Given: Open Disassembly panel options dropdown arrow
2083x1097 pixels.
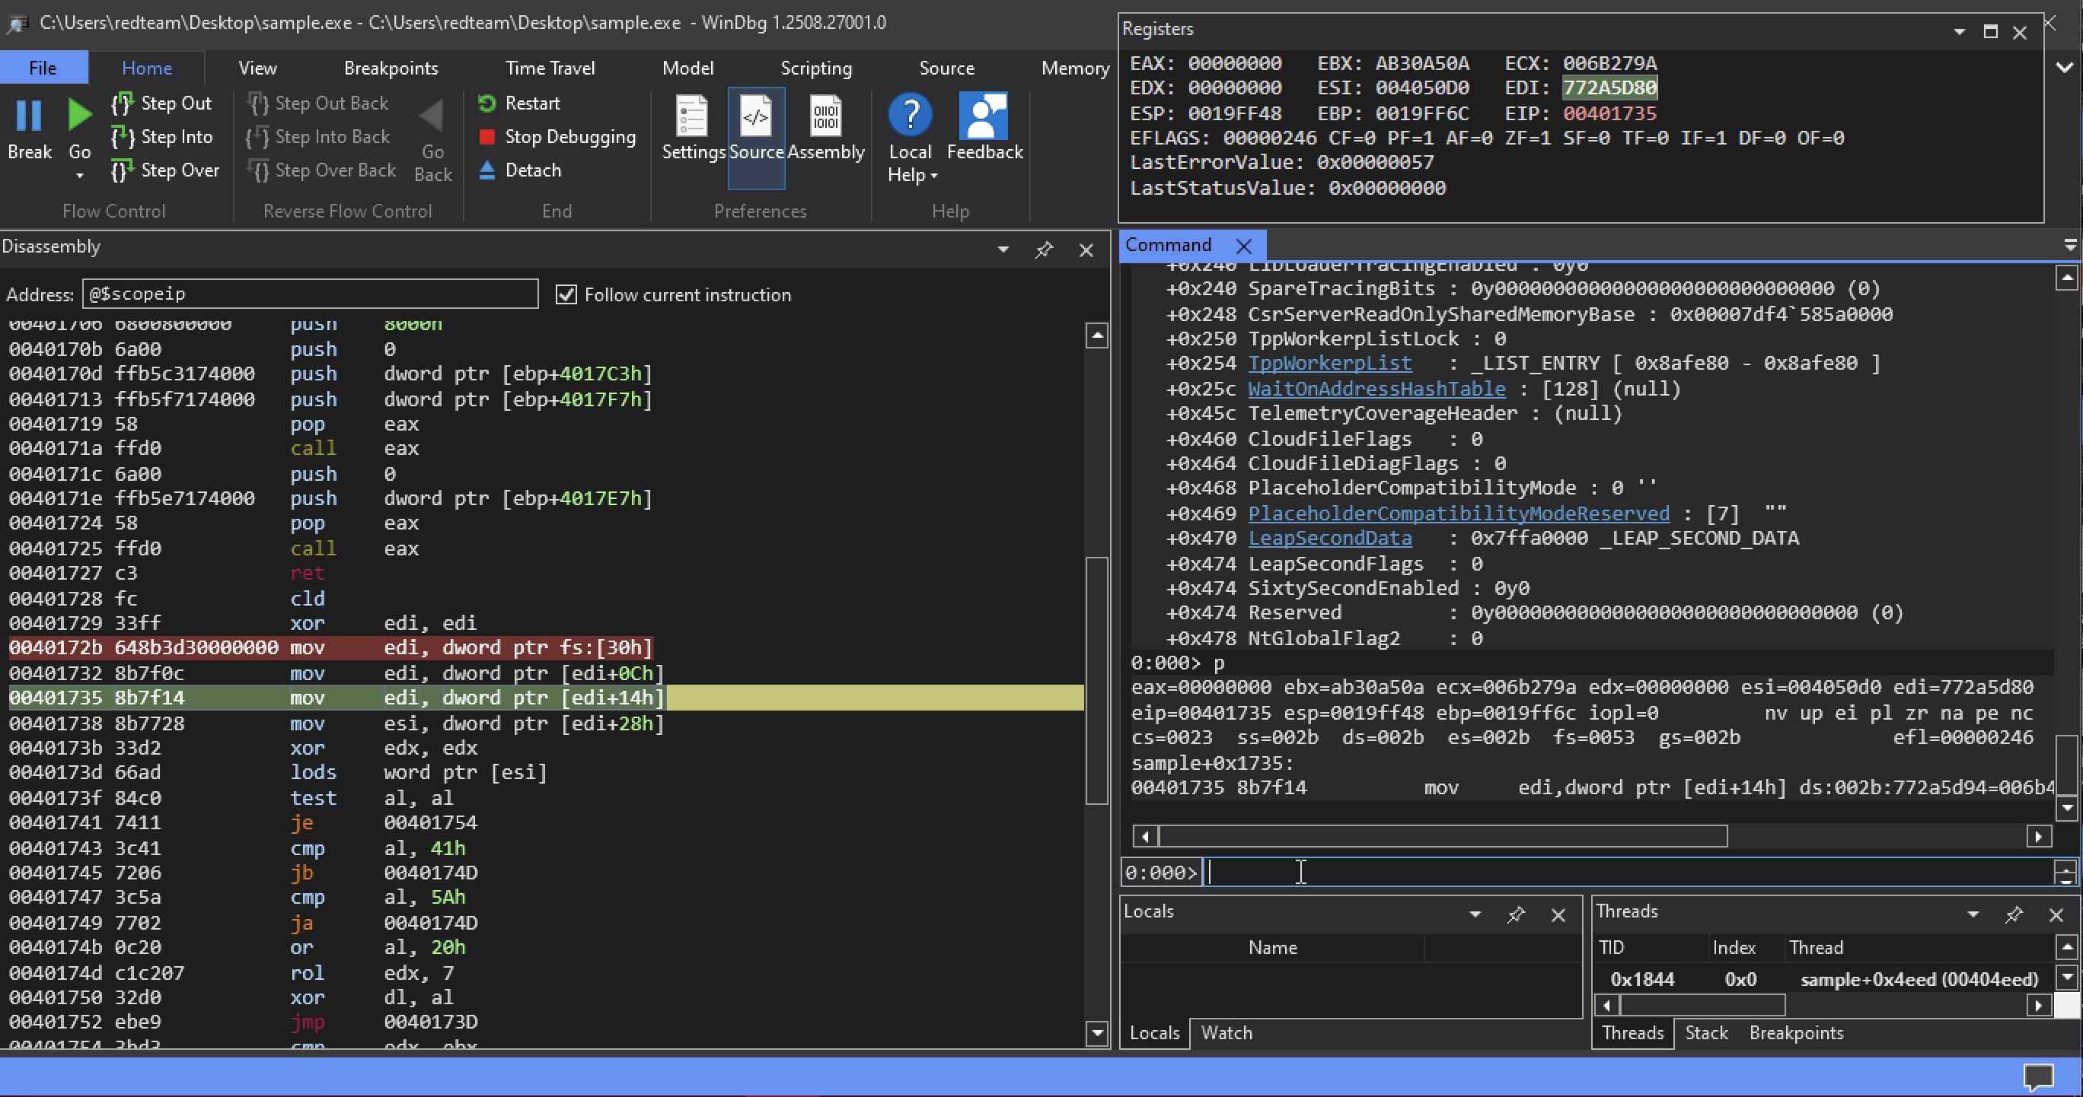Looking at the screenshot, I should click(x=1003, y=250).
